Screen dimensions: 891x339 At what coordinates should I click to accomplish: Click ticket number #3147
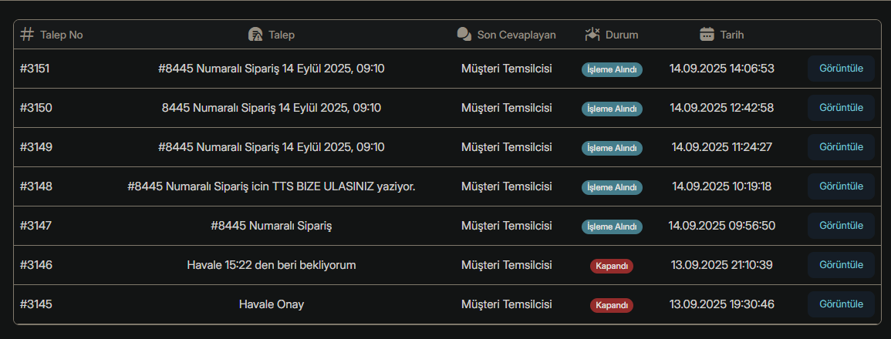[36, 226]
